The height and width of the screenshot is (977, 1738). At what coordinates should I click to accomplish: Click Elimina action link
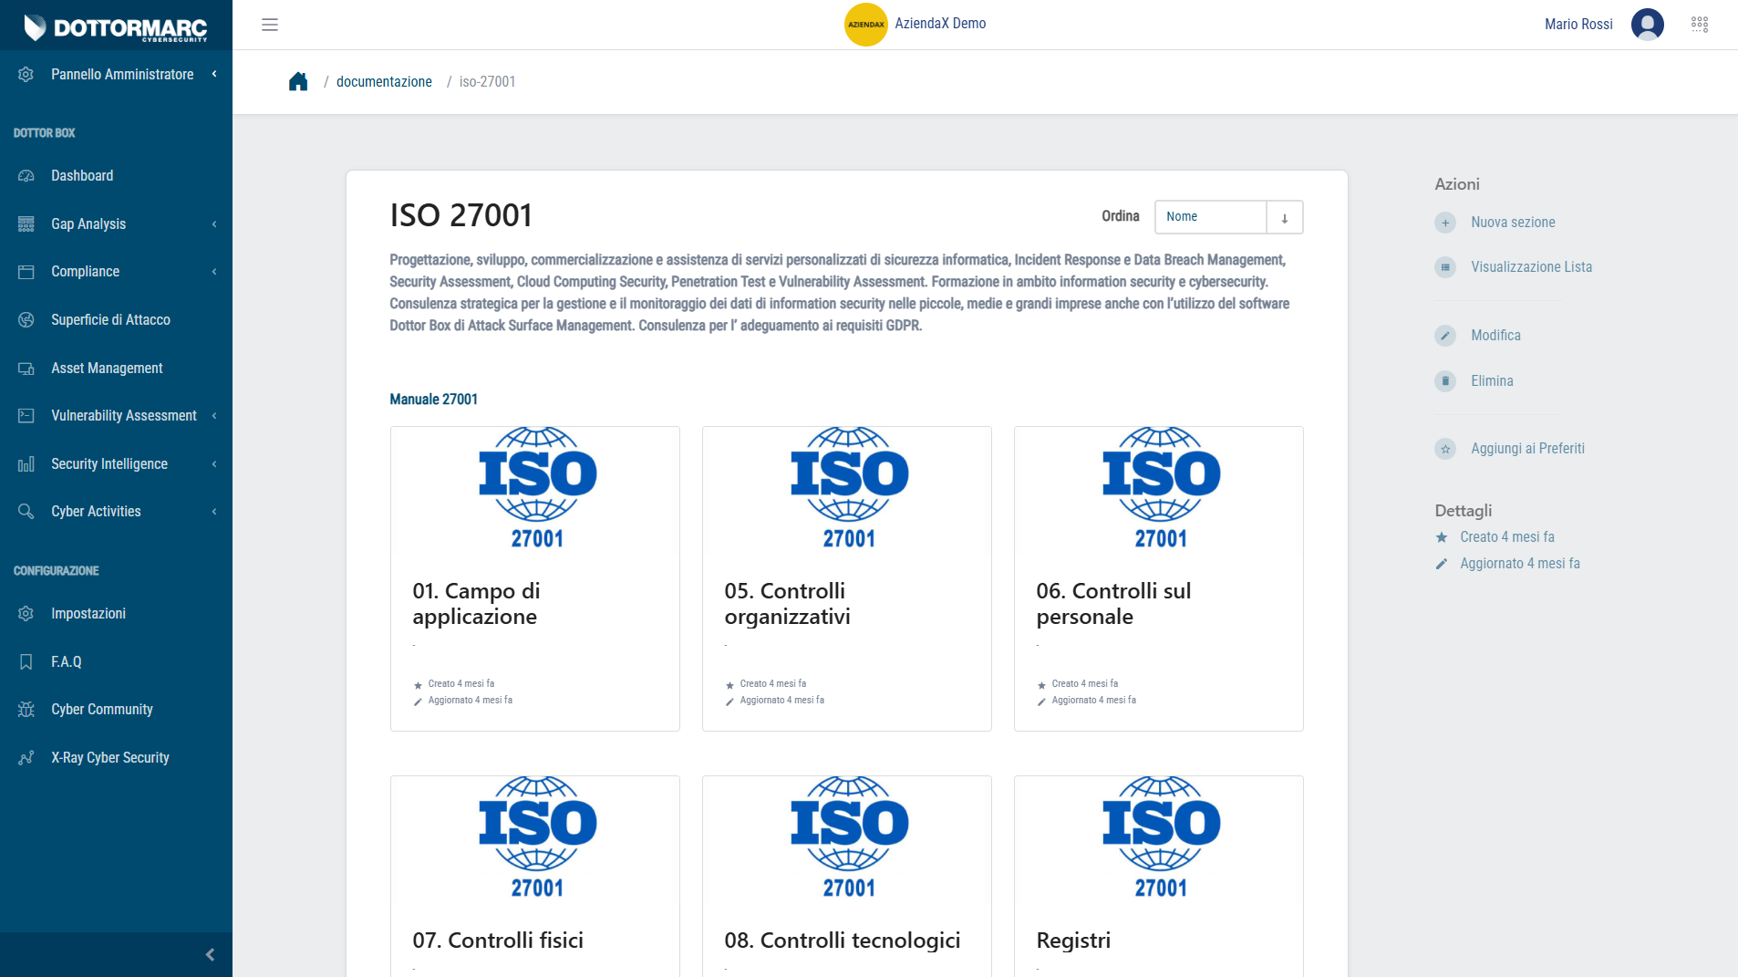click(x=1492, y=381)
